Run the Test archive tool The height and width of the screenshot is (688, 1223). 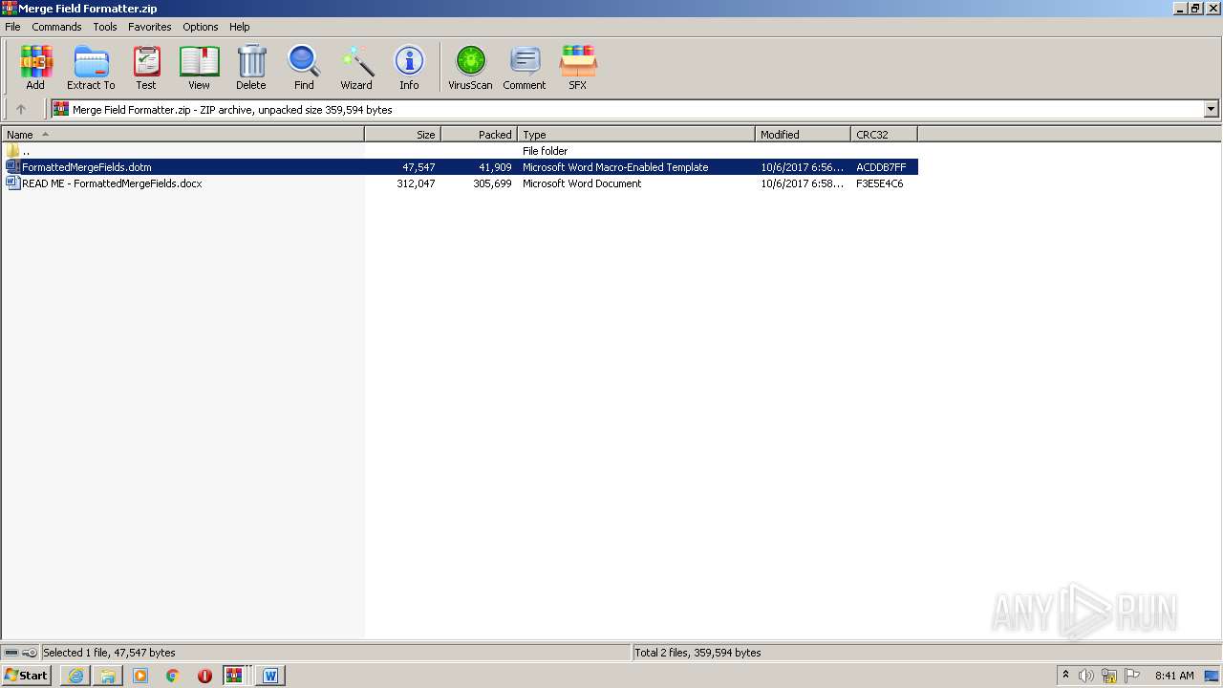(x=146, y=67)
